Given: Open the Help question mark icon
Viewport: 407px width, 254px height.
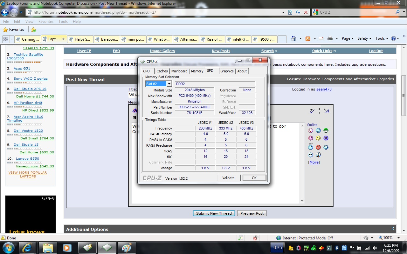Looking at the screenshot, I should click(394, 38).
